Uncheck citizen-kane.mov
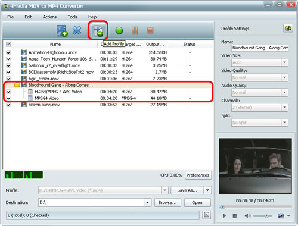This screenshot has width=298, height=226. [8, 105]
